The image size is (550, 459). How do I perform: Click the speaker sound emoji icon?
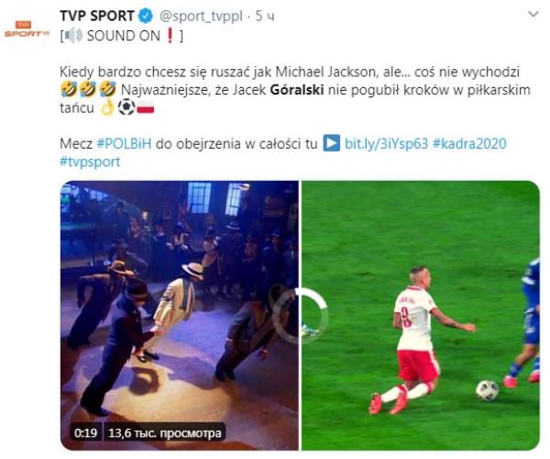[73, 36]
